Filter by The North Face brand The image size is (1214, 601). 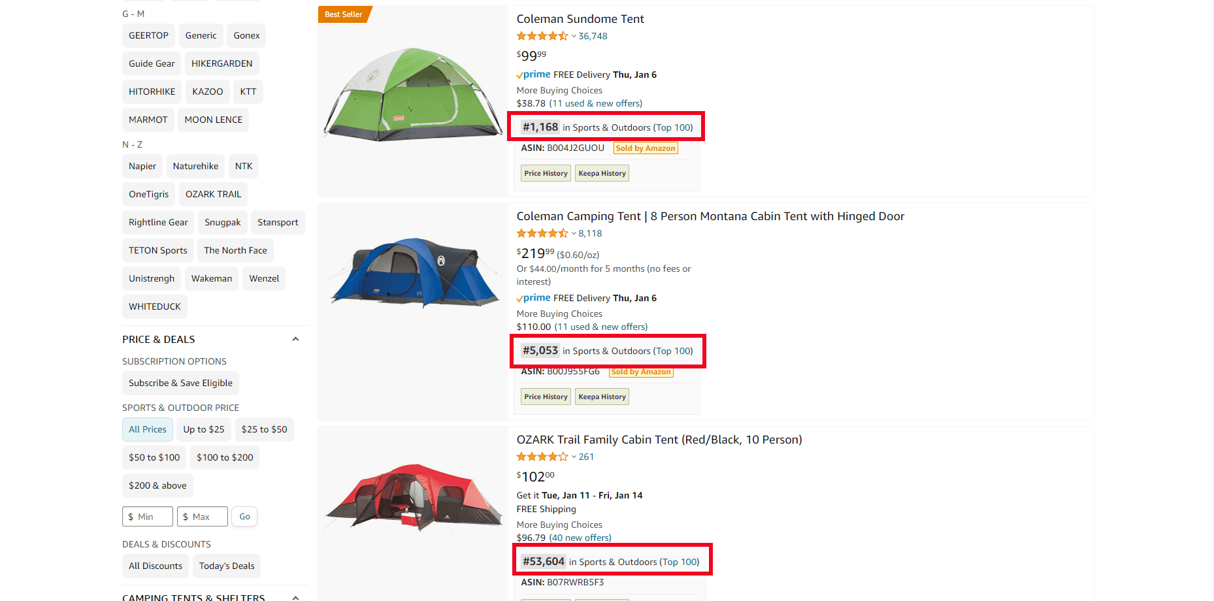[x=235, y=250]
